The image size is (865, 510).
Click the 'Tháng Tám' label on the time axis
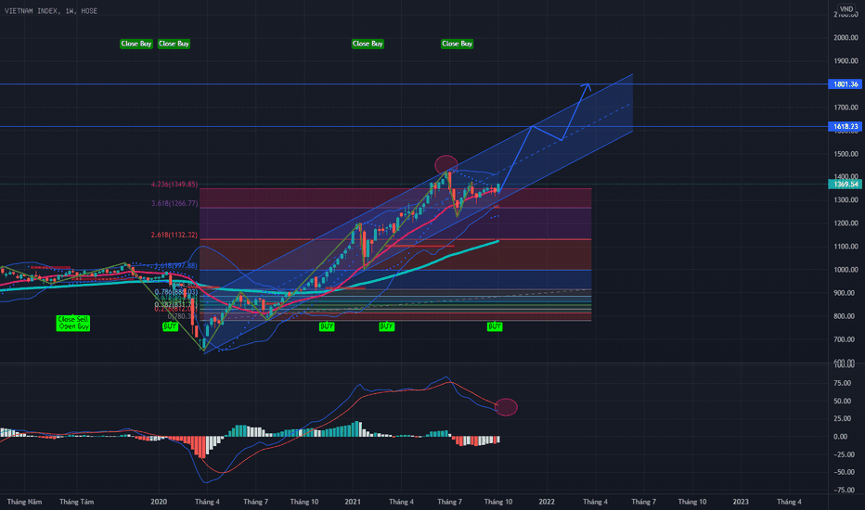click(x=75, y=502)
